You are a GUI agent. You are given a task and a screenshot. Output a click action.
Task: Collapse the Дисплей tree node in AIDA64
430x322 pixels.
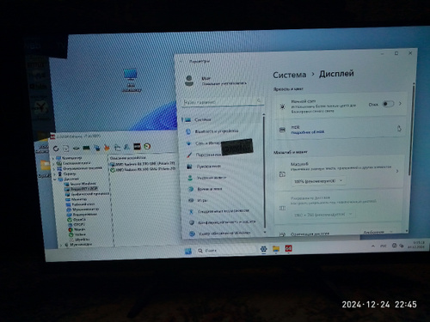(x=55, y=179)
